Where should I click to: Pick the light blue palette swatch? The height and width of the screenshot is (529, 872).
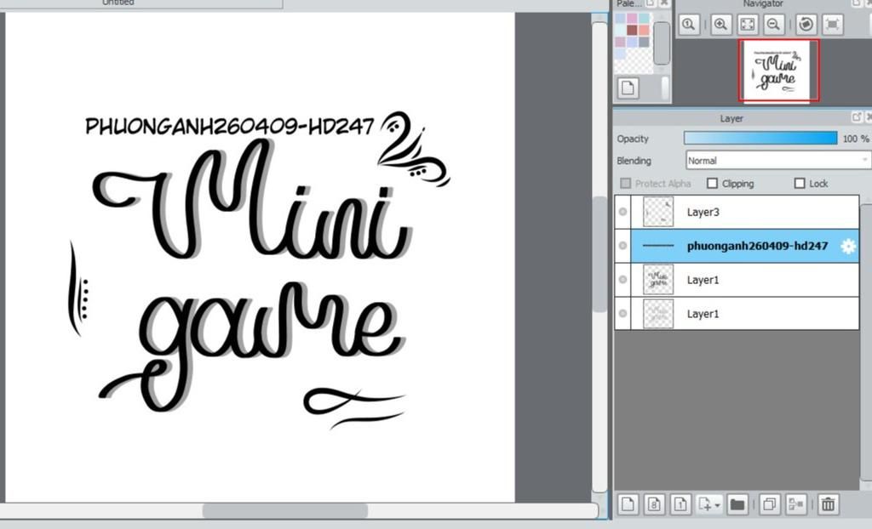(621, 19)
